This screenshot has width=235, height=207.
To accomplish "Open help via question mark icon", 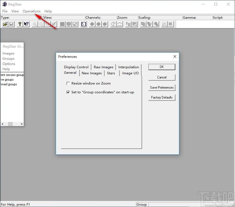I will tap(20, 24).
